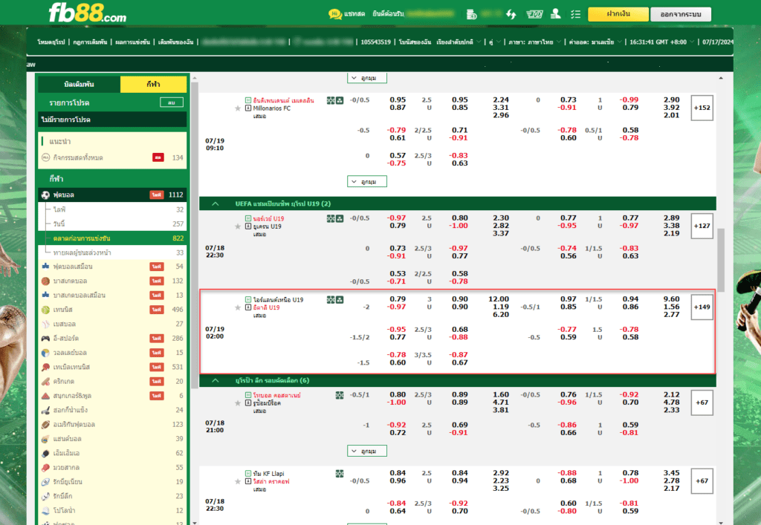
Task: Open the cash voucher icon in header
Action: [534, 14]
